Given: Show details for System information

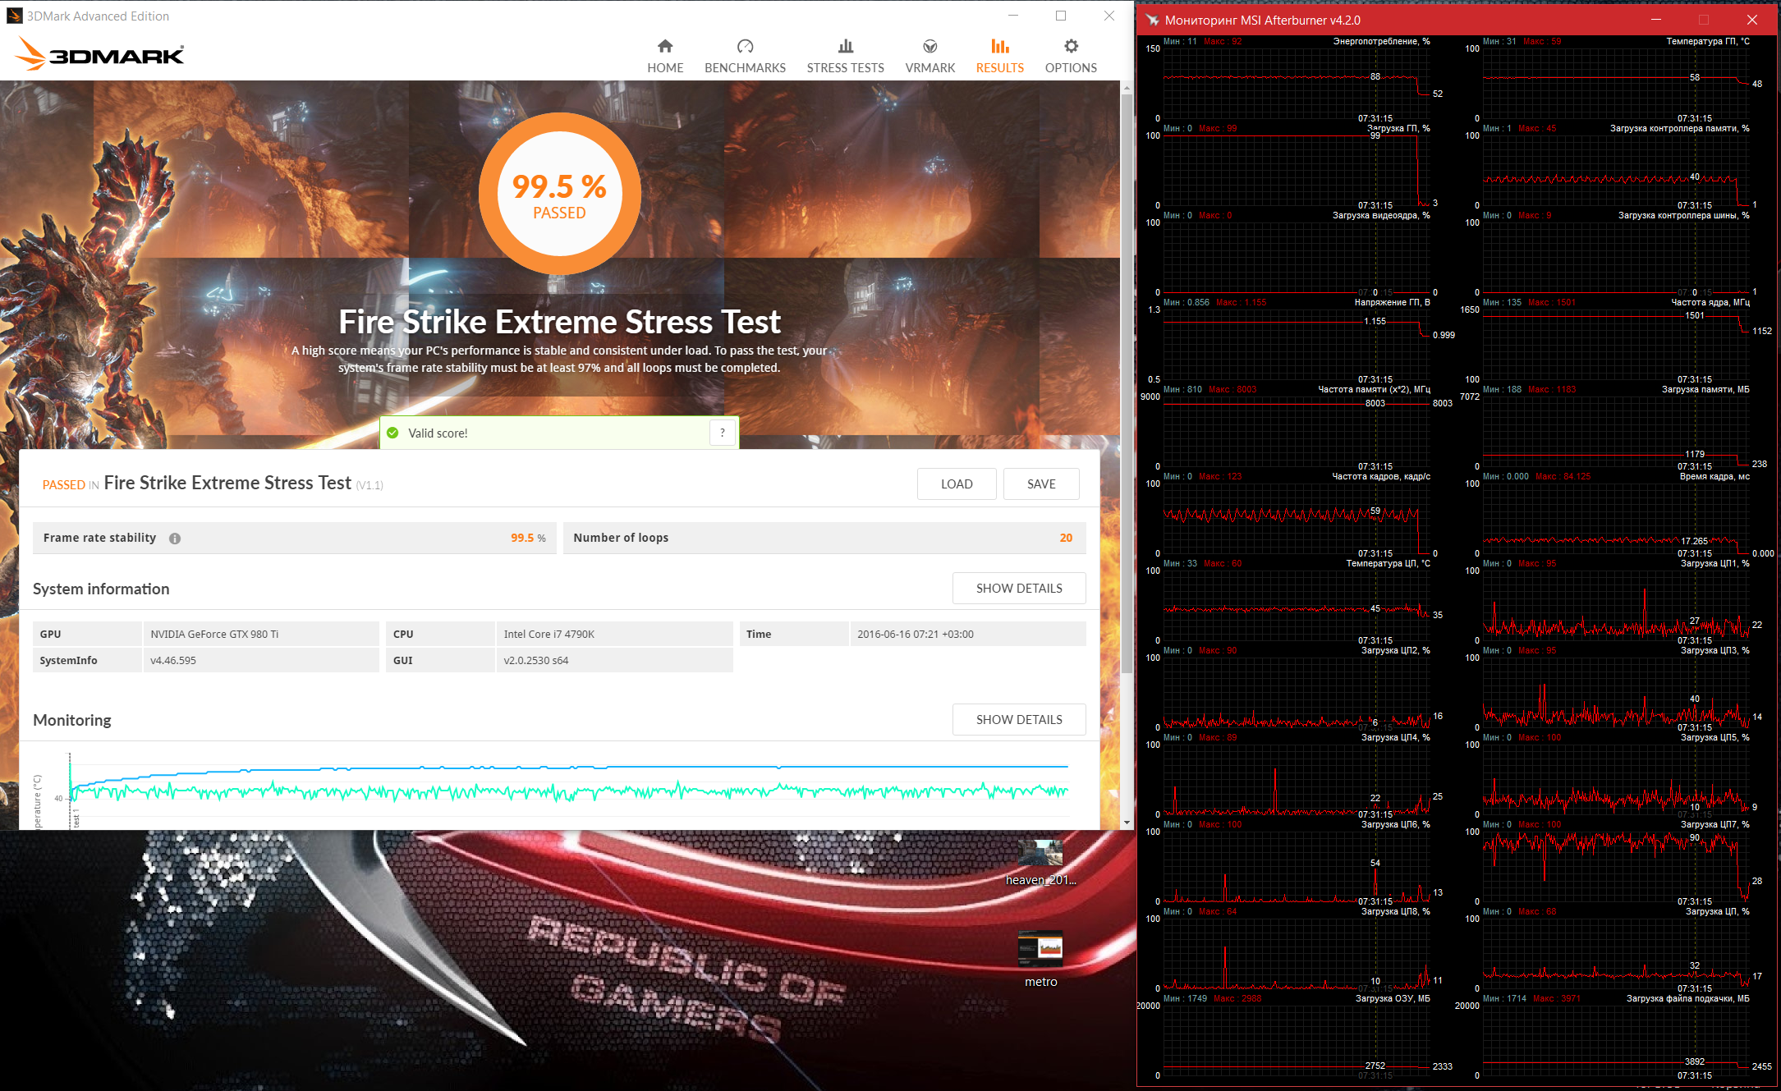Looking at the screenshot, I should 1018,589.
